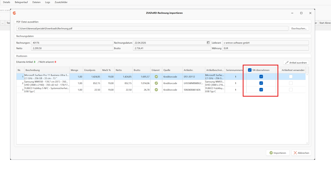The image size is (331, 189).
Task: Open the Details tab
Action: coord(7,2)
